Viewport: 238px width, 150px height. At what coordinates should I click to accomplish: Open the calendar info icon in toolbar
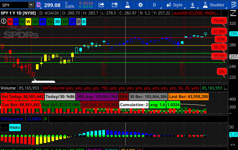(115, 5)
